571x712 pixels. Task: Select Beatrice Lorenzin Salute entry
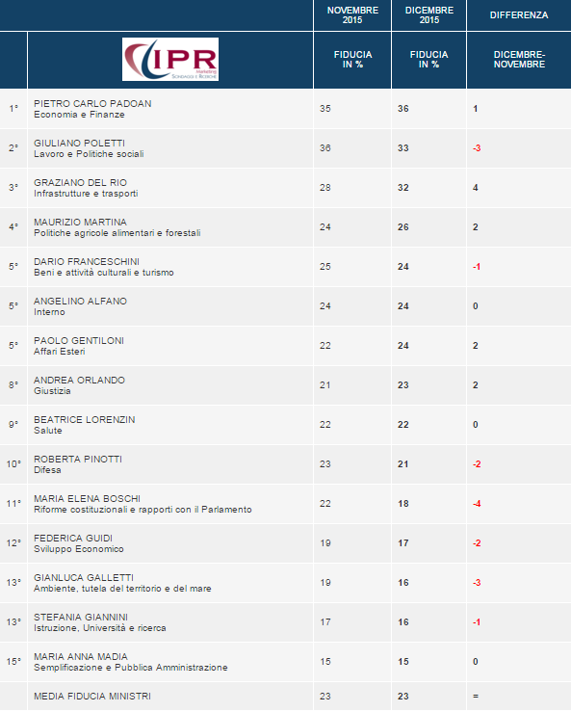(x=85, y=425)
